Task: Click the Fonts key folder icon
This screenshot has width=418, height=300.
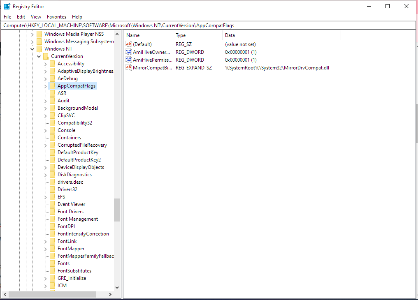Action: tap(52, 263)
